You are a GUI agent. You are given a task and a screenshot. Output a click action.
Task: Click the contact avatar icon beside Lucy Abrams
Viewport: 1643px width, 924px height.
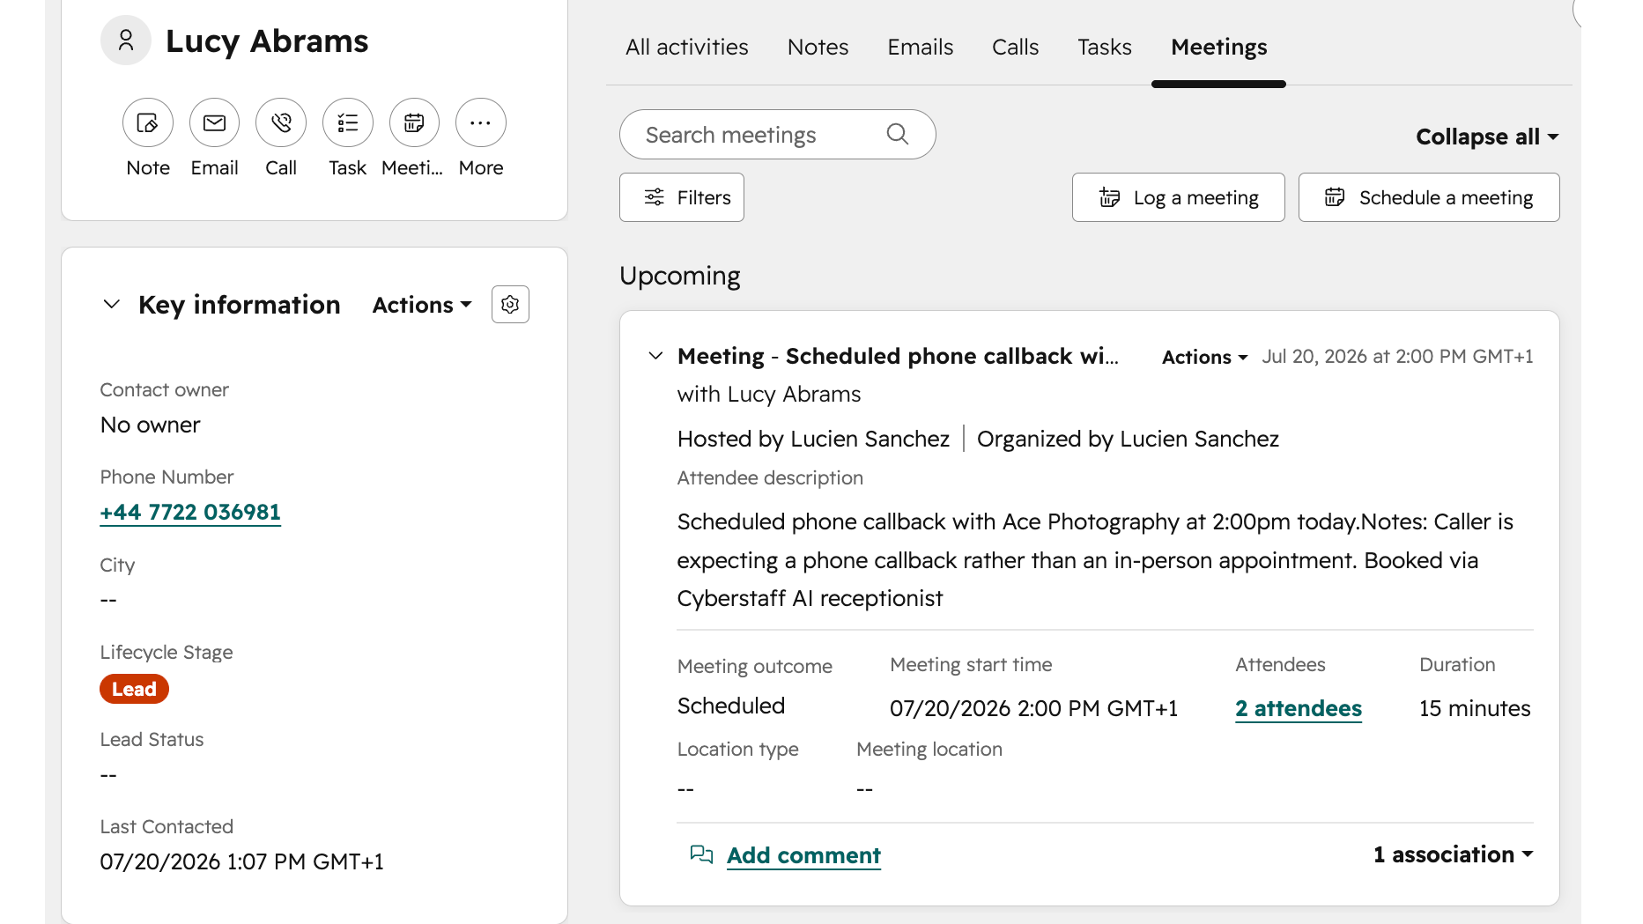tap(126, 41)
